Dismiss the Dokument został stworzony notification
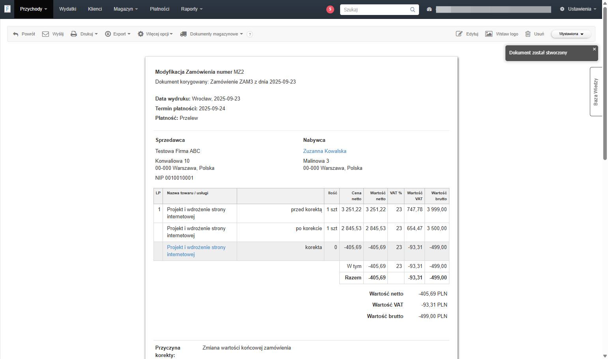 coord(594,49)
